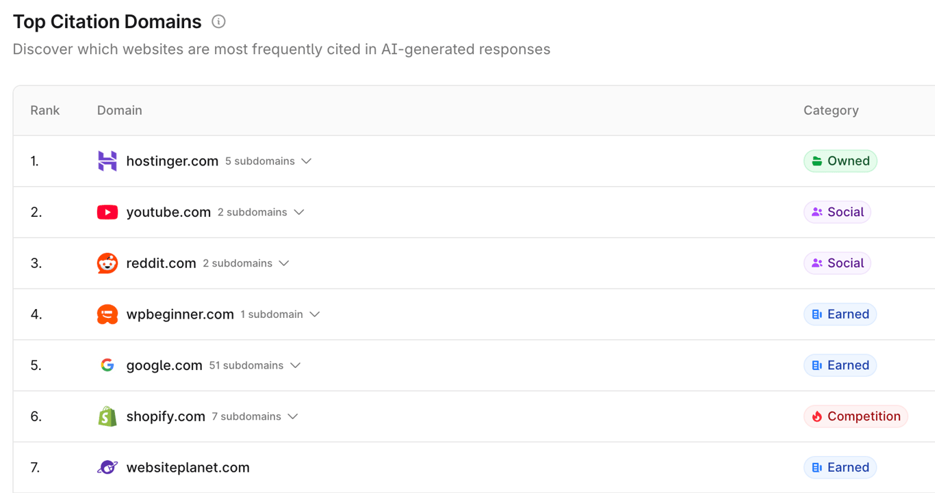Click the YouTube logo icon
The width and height of the screenshot is (935, 493).
point(107,212)
